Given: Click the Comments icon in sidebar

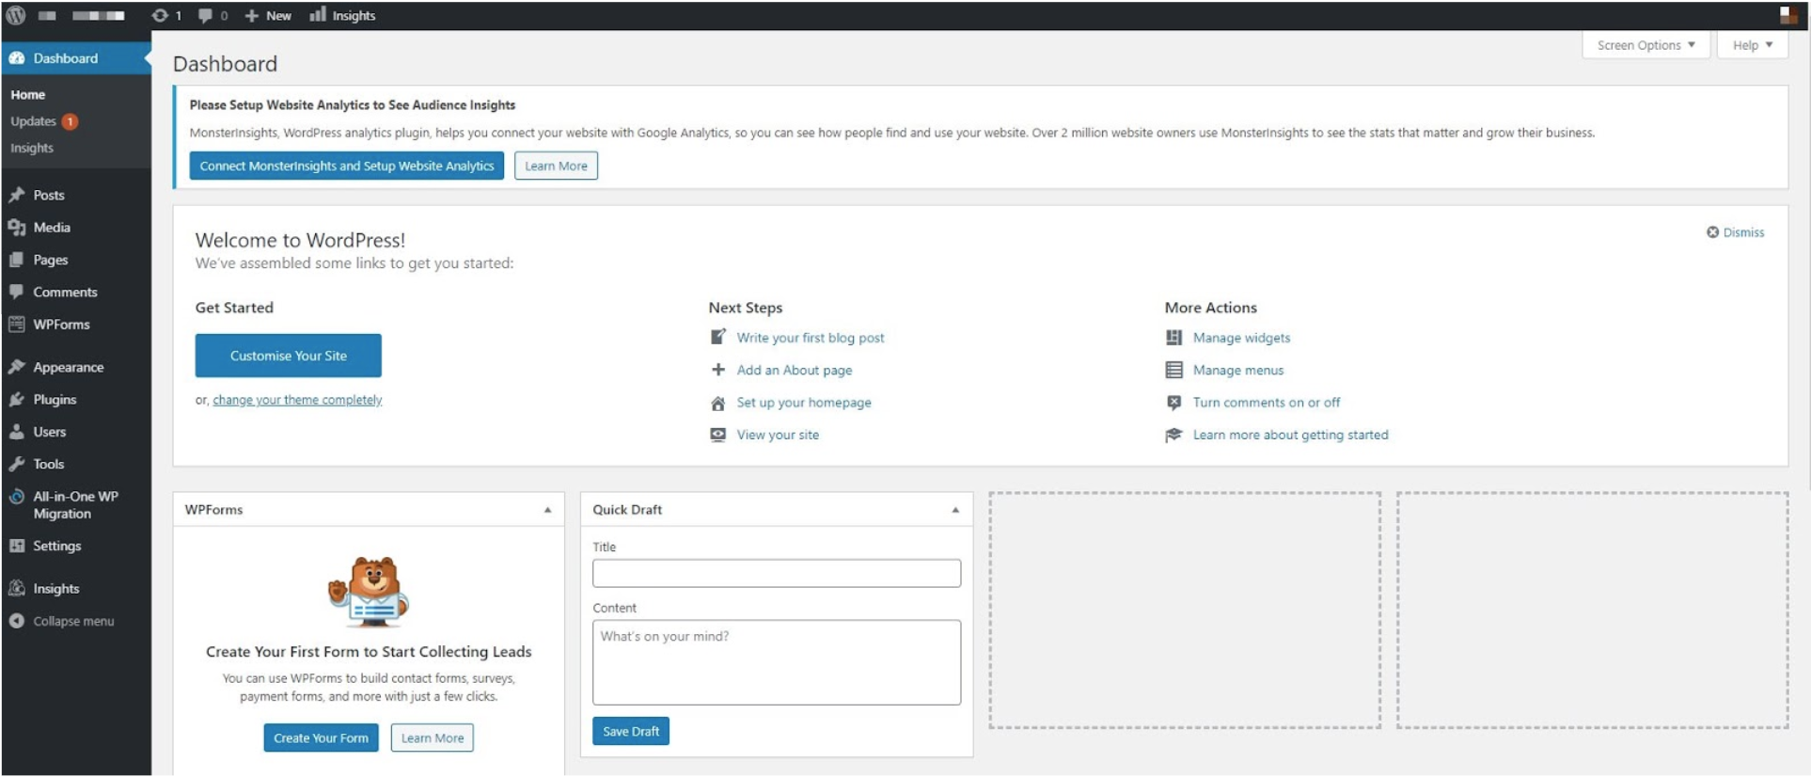Looking at the screenshot, I should pos(17,292).
